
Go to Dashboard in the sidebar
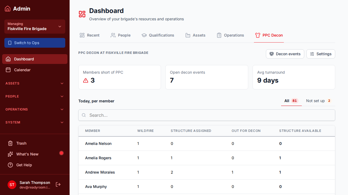(x=35, y=59)
